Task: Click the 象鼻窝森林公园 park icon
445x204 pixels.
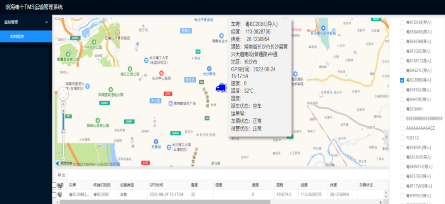Action: coord(68,54)
